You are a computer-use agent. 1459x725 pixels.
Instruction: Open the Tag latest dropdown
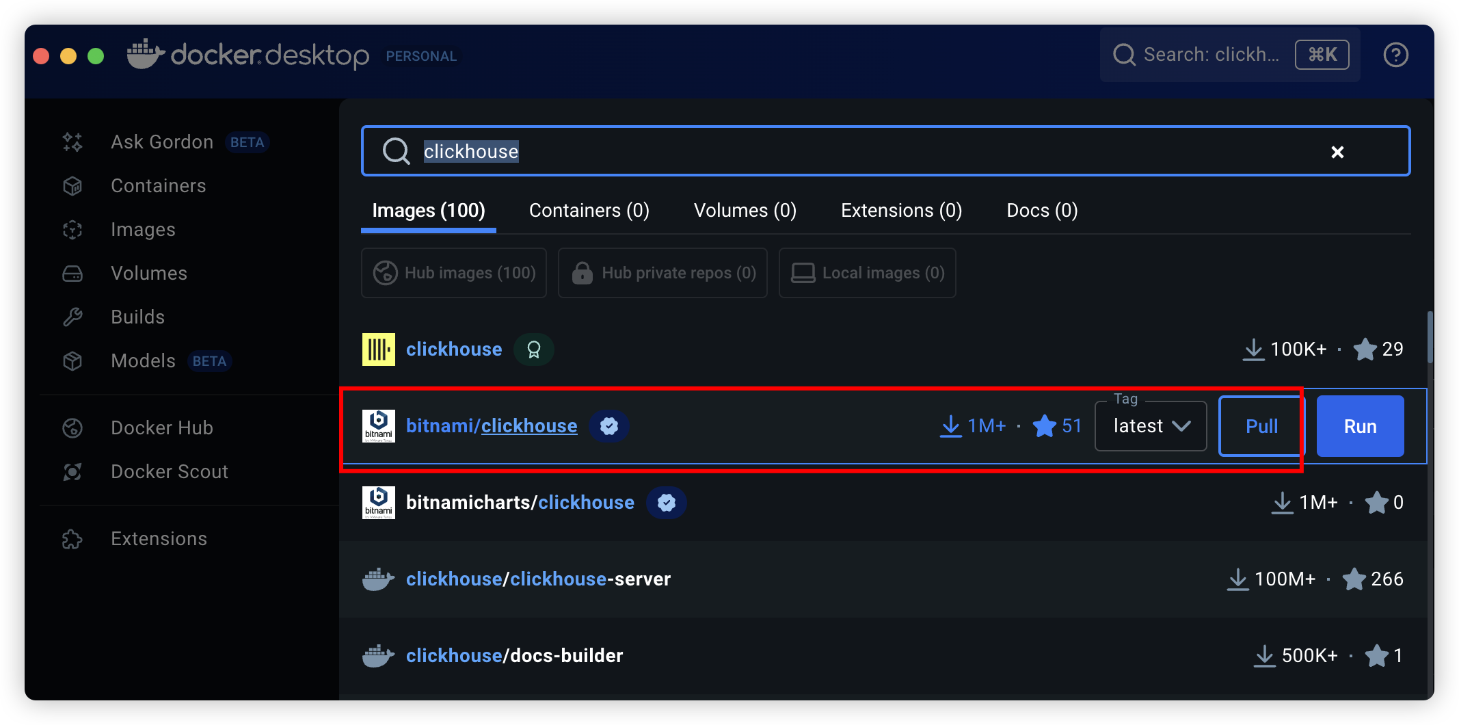tap(1151, 426)
